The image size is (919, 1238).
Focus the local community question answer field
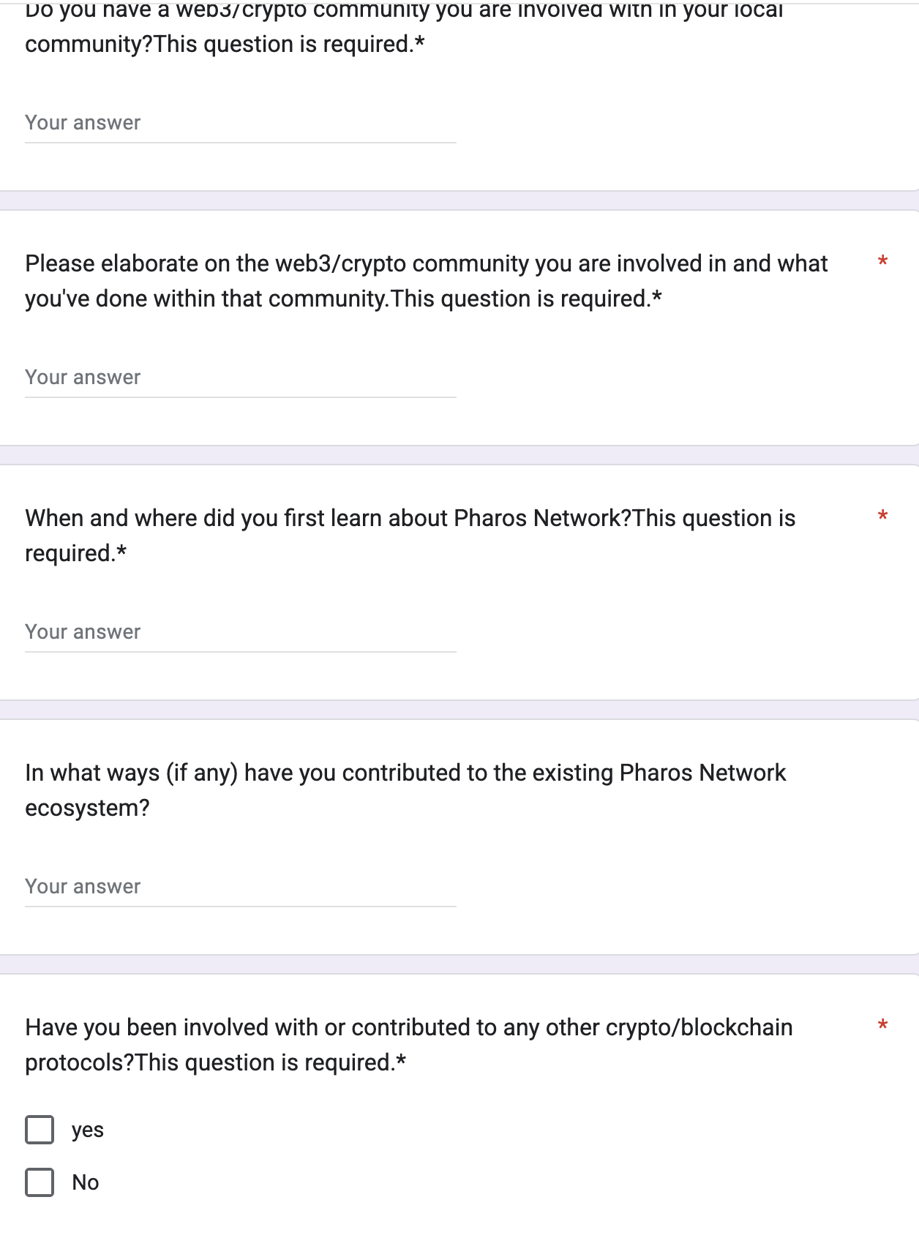[240, 123]
